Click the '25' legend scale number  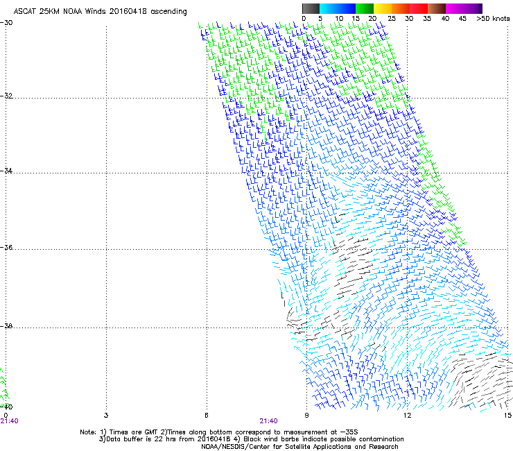click(392, 19)
